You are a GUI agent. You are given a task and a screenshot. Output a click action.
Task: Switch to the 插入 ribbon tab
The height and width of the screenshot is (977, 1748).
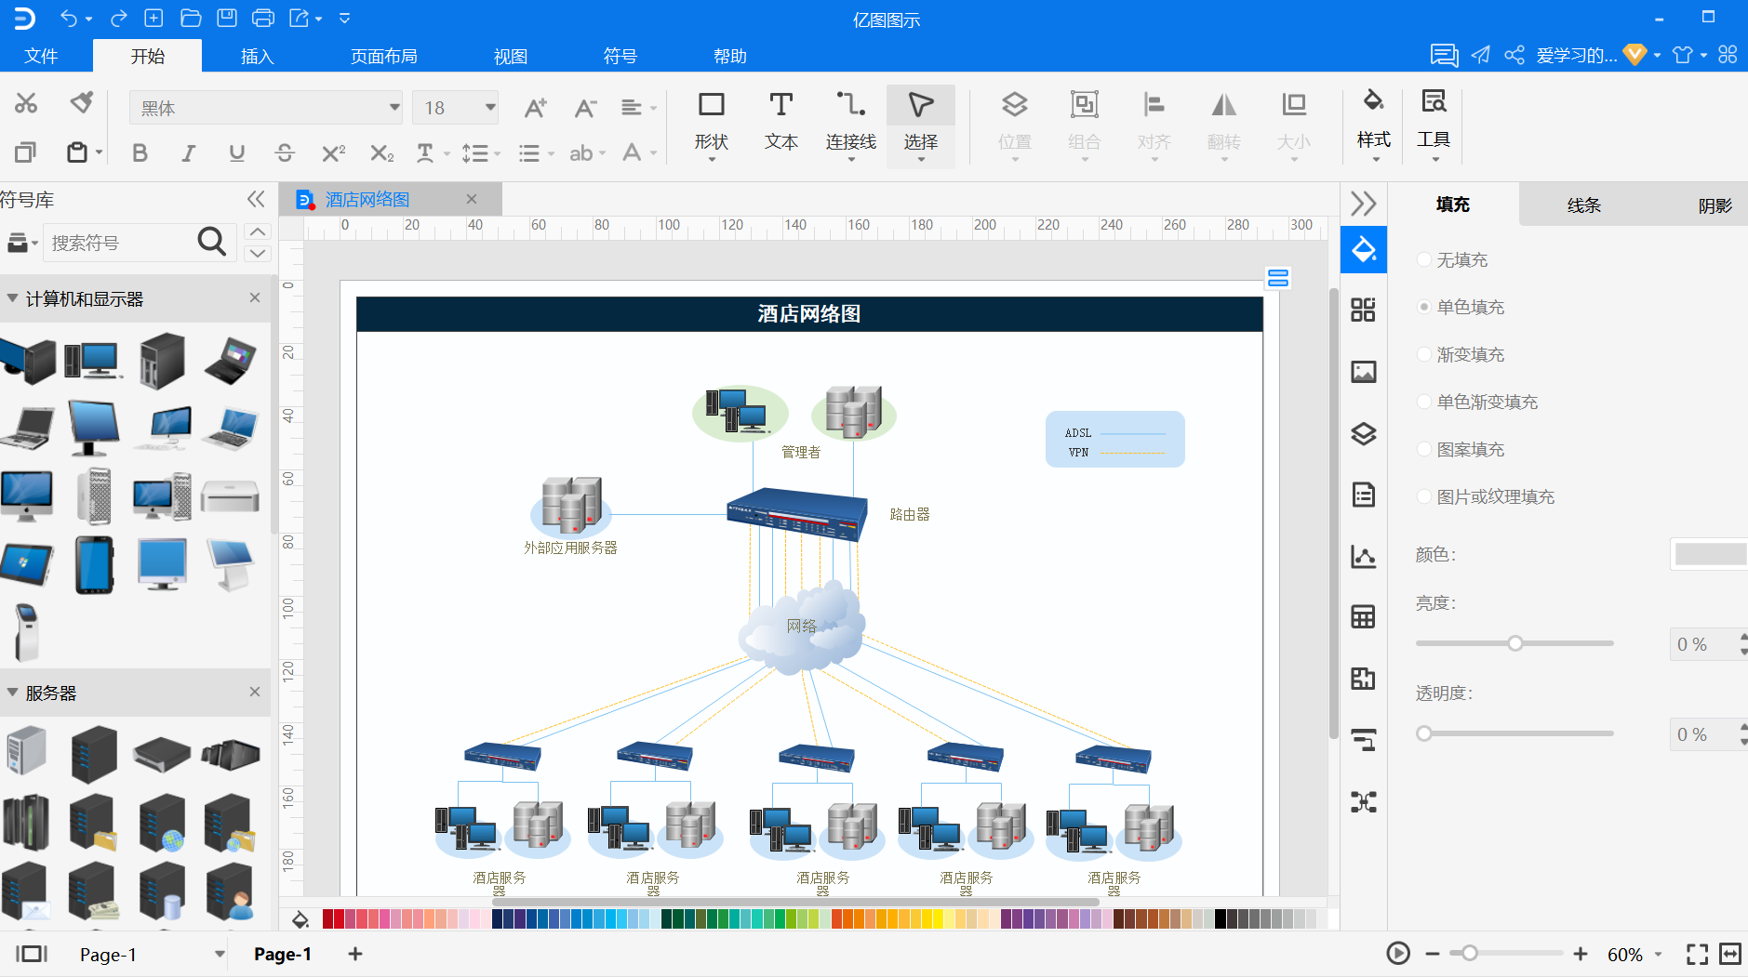click(x=258, y=56)
